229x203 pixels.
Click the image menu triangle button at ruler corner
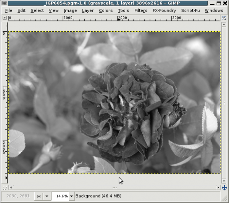pos(5,18)
